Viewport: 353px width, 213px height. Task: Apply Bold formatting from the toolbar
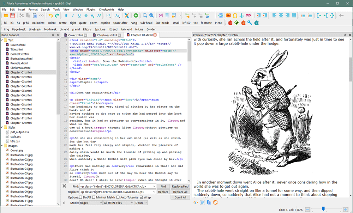[66, 16]
